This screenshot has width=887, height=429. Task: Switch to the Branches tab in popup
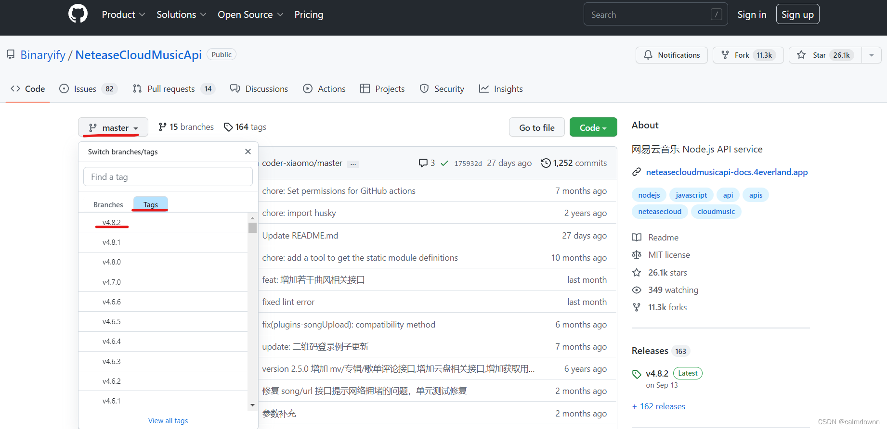coord(108,204)
